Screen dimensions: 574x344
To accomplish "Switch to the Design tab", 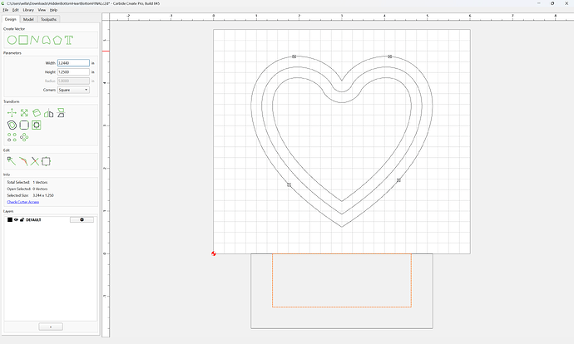I will pos(10,19).
